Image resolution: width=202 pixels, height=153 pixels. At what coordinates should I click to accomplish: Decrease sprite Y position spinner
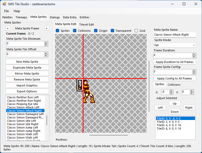tap(192, 93)
